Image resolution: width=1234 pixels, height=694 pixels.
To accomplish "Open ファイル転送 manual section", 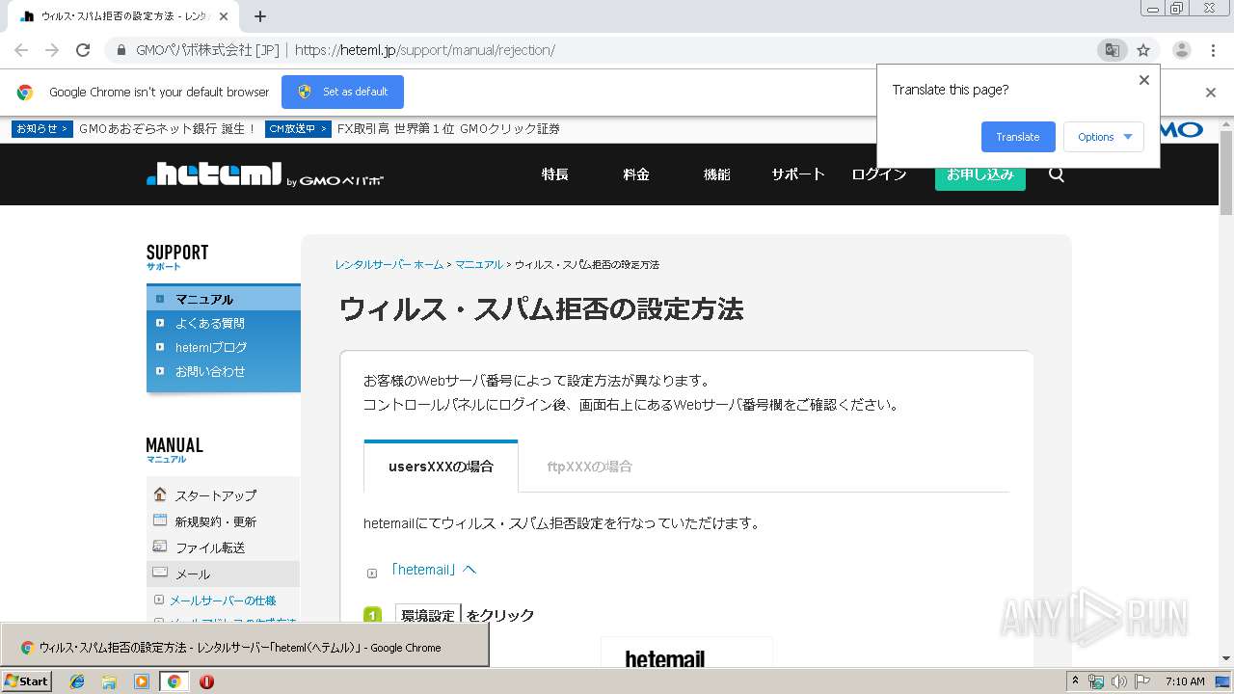I will point(210,547).
